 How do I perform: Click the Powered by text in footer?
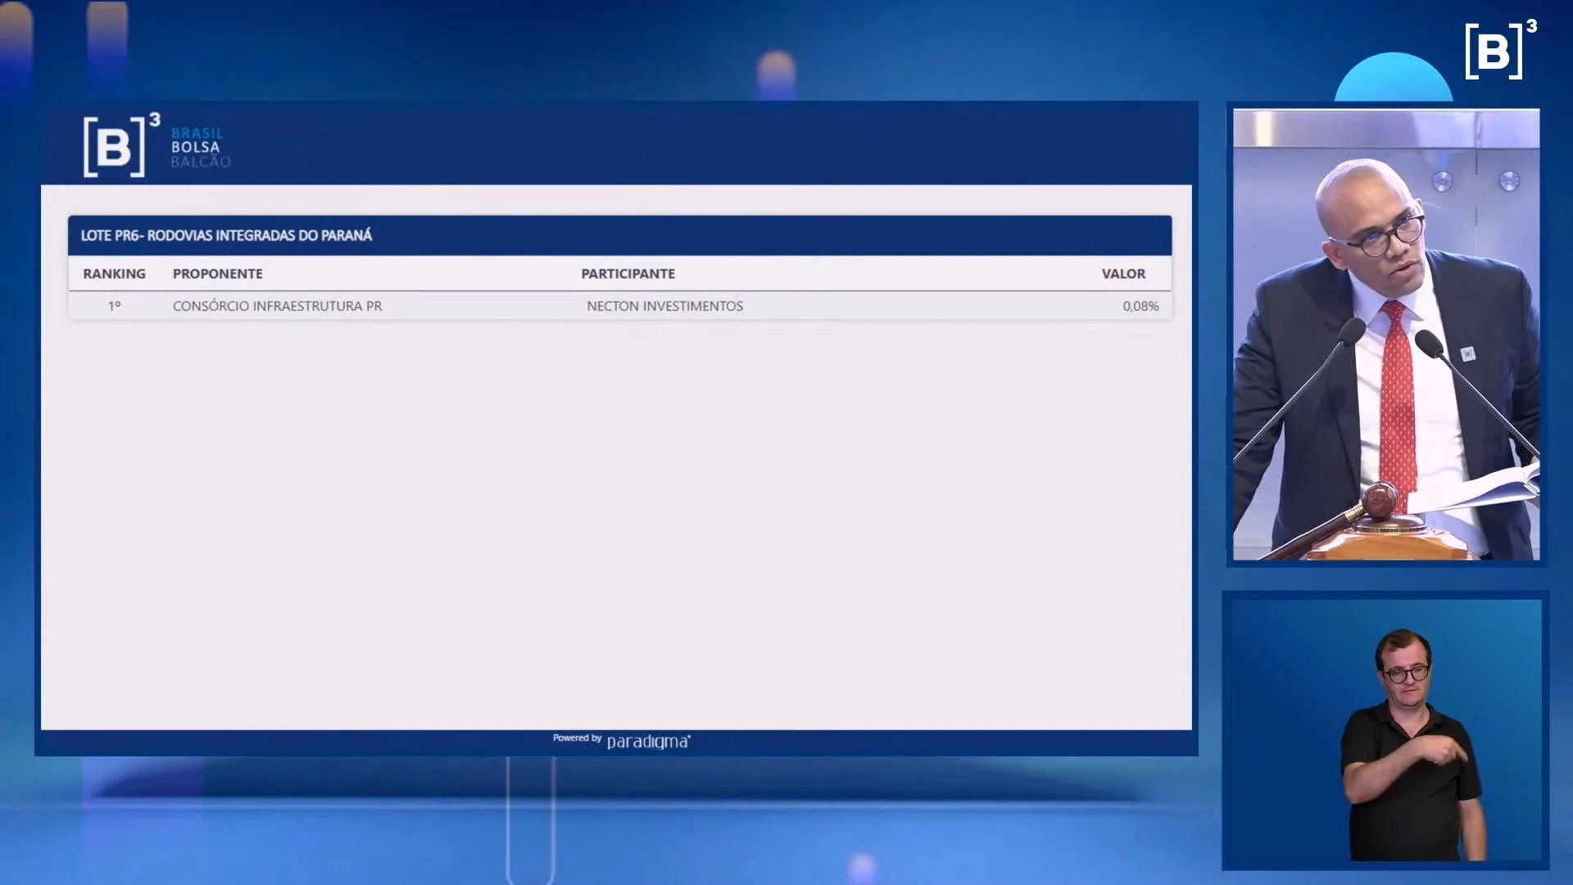[x=577, y=738]
